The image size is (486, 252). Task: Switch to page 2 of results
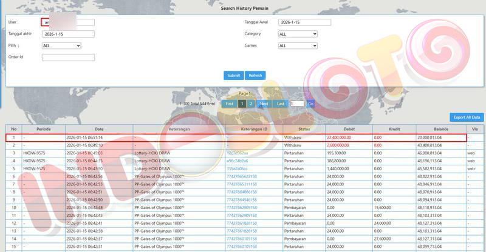251,104
